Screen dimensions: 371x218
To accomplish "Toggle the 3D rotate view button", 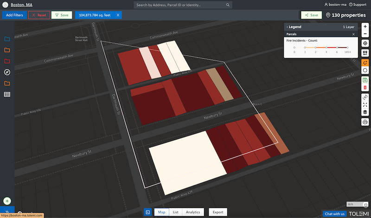I will pos(365,97).
